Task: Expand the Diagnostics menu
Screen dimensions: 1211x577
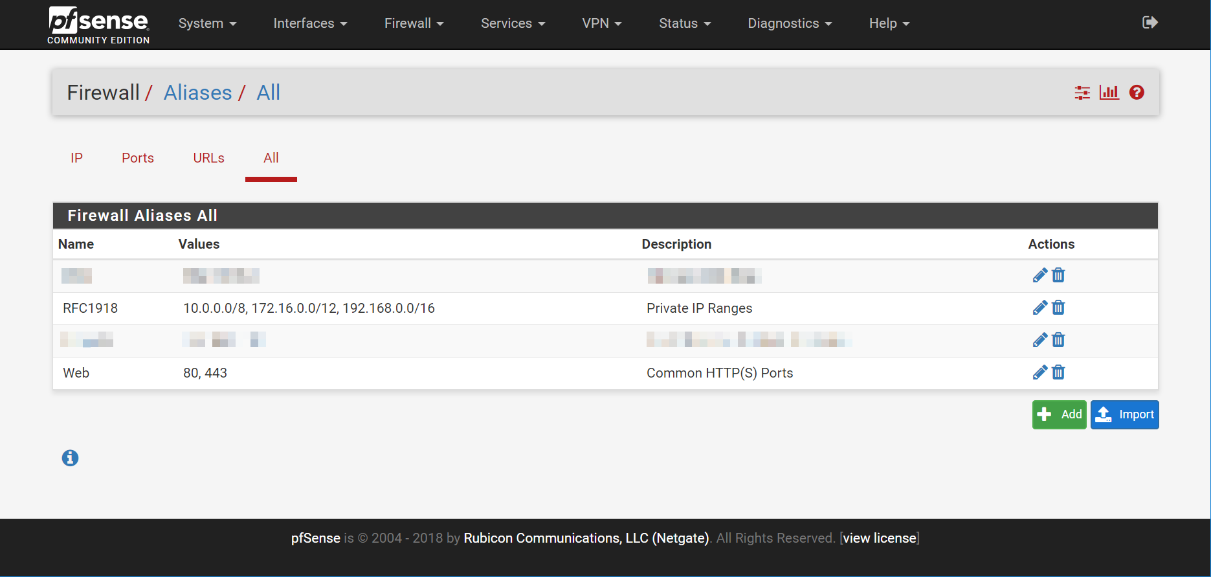Action: click(790, 23)
